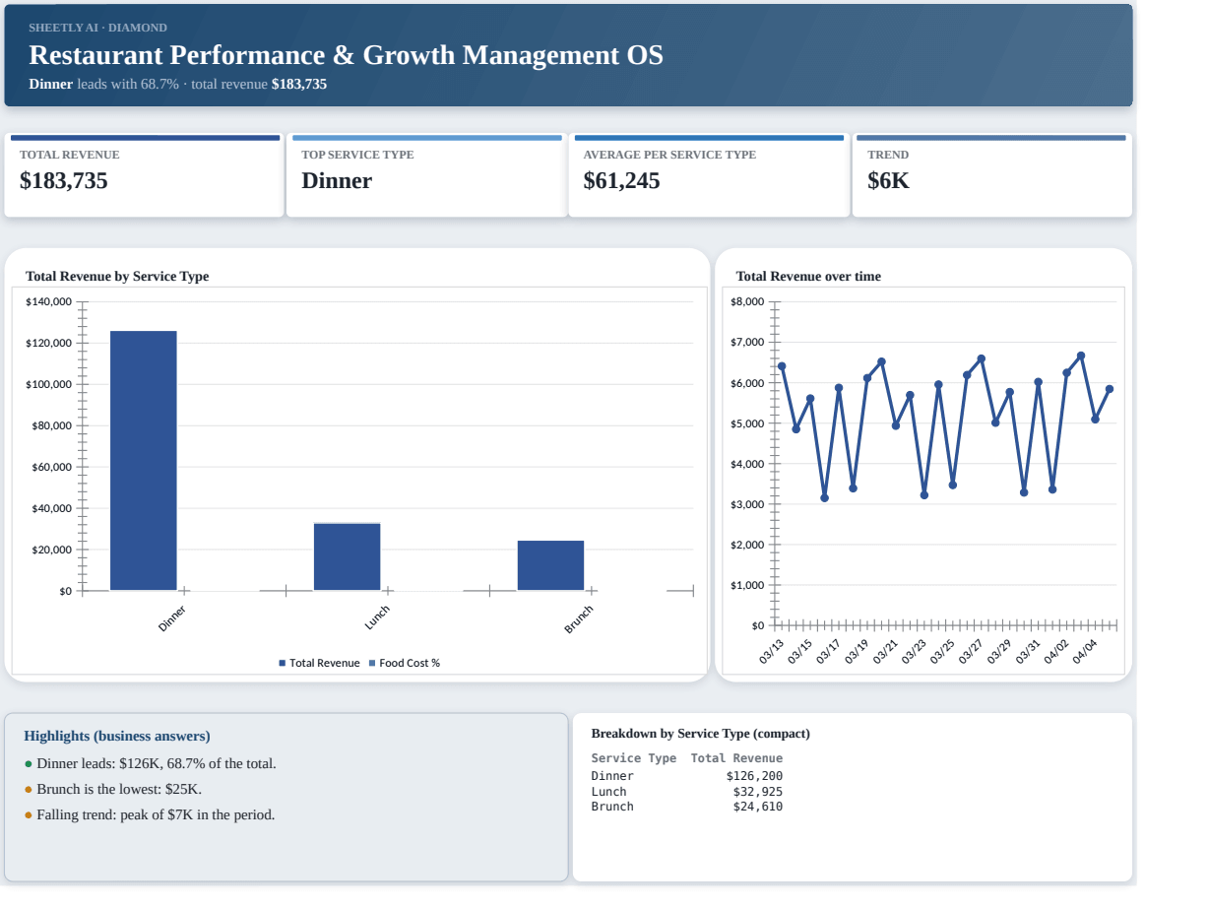The height and width of the screenshot is (908, 1208).
Task: Click the Falling trend highlight line
Action: pyautogui.click(x=150, y=814)
